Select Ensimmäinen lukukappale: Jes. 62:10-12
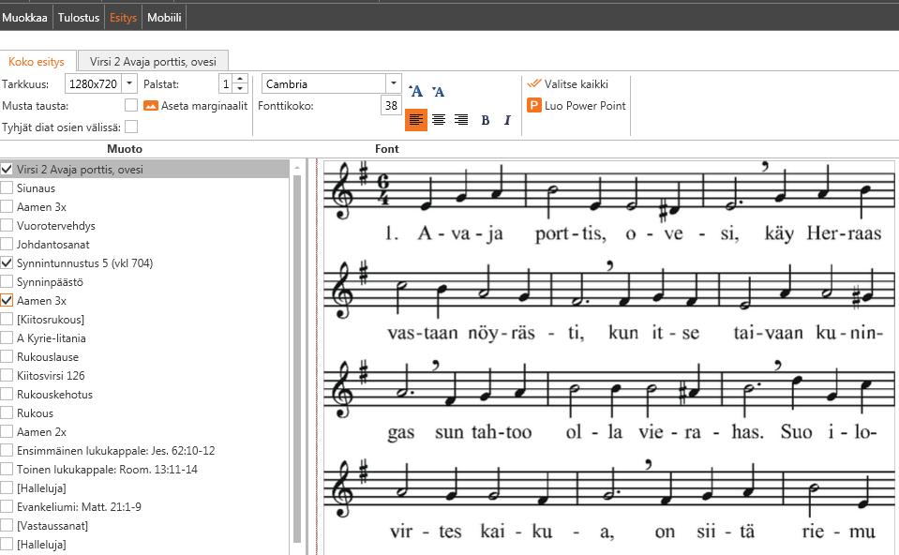The width and height of the screenshot is (899, 555). [116, 450]
